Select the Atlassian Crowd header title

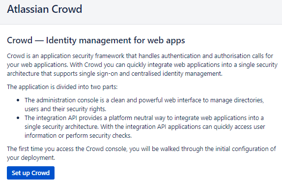(x=44, y=9)
